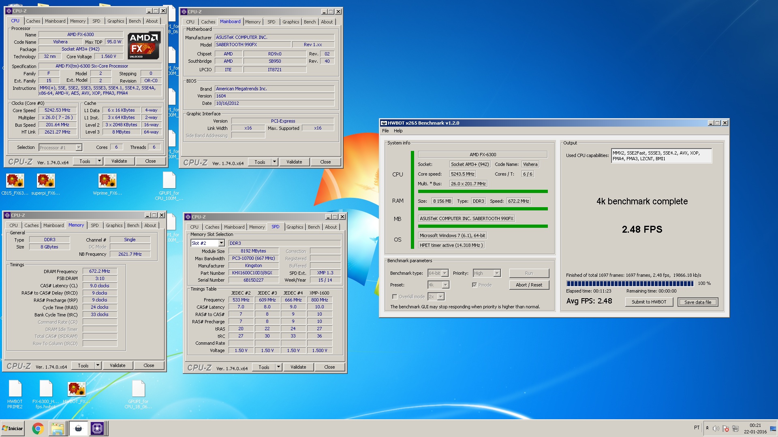
Task: Expand Tools arrow in CPU-Z SPD window
Action: tap(278, 367)
